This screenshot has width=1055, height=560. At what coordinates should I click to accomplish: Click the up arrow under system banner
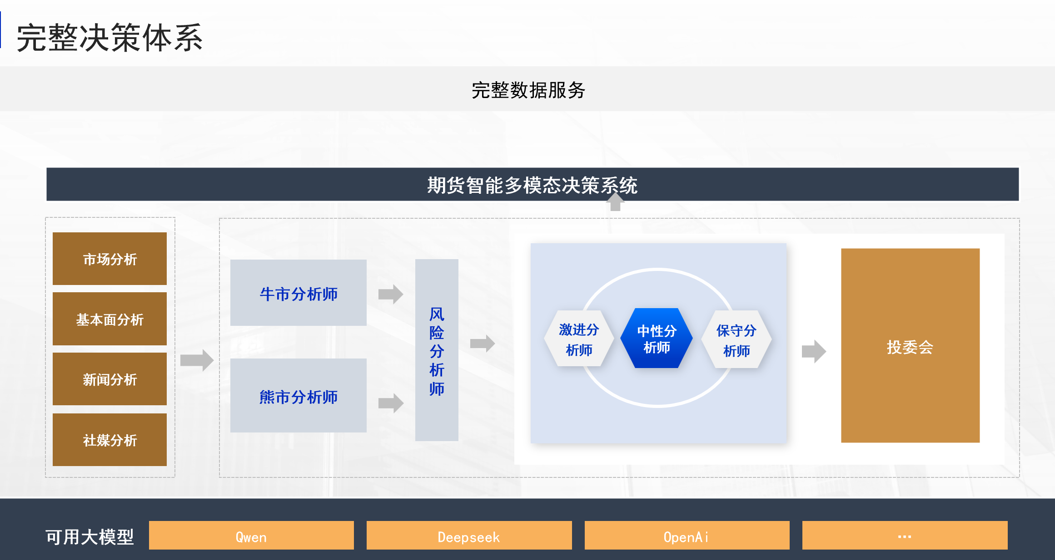coord(615,202)
